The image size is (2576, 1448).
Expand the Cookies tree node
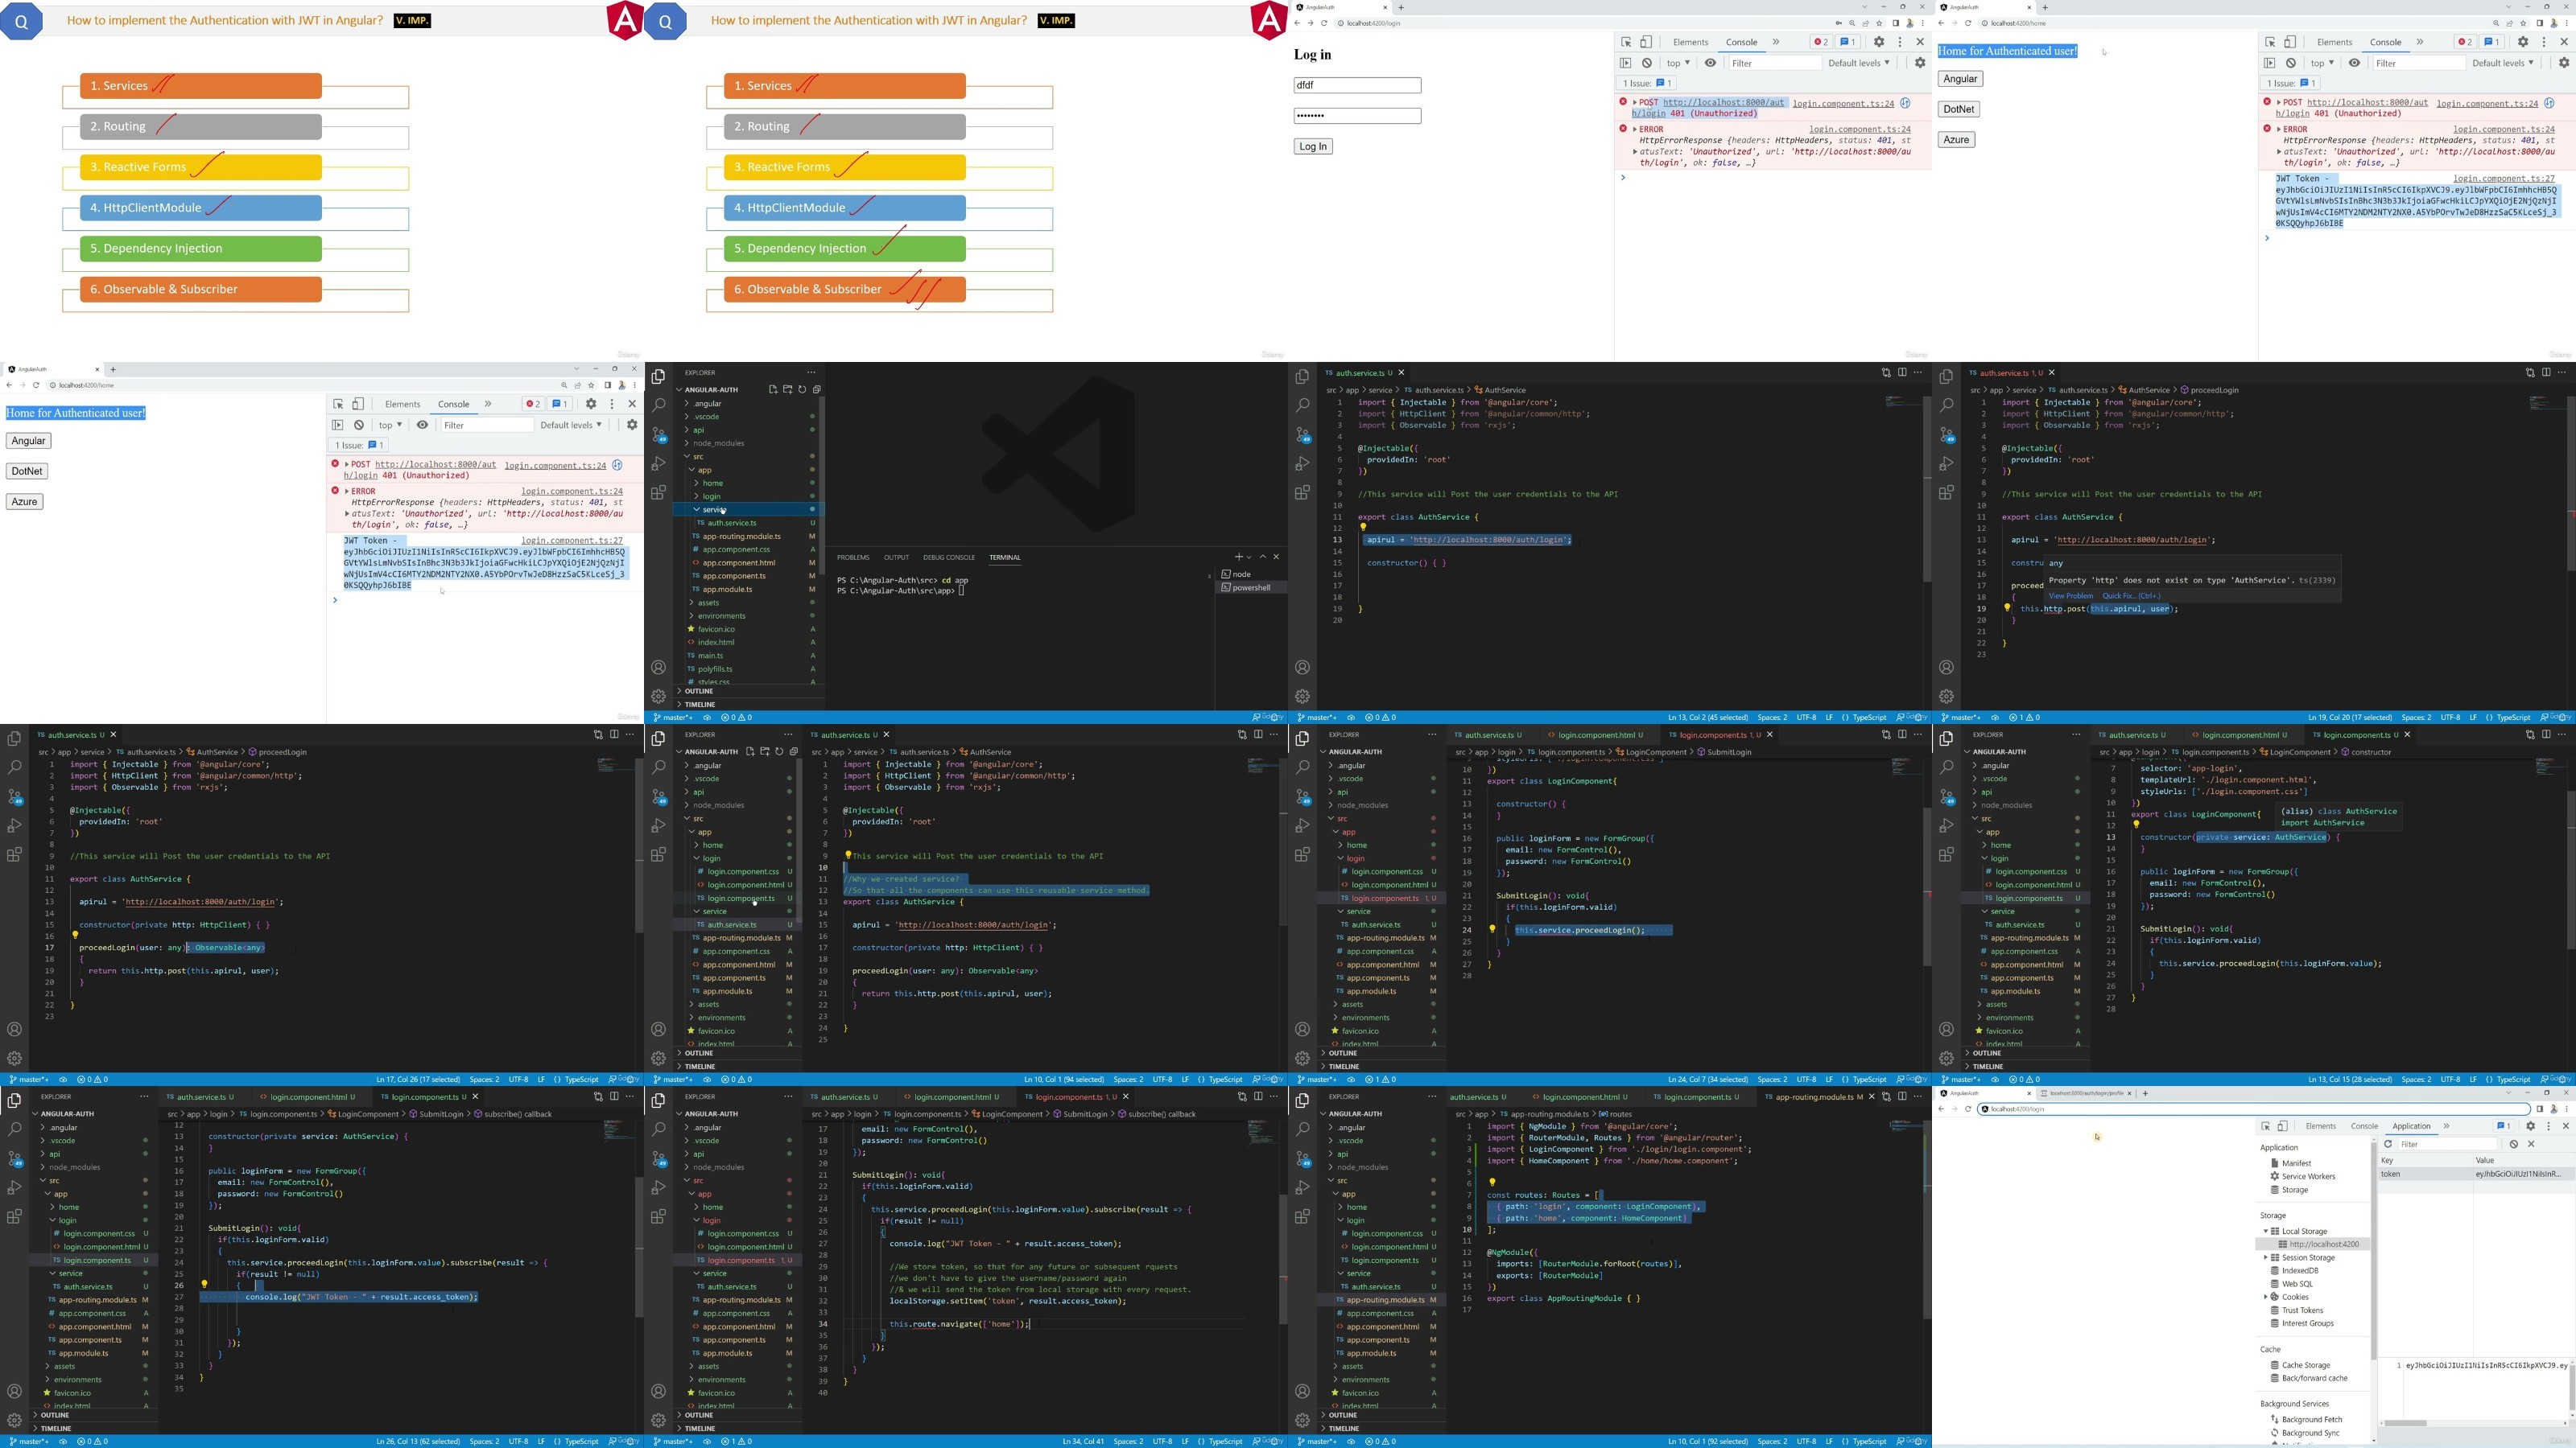coord(2266,1297)
